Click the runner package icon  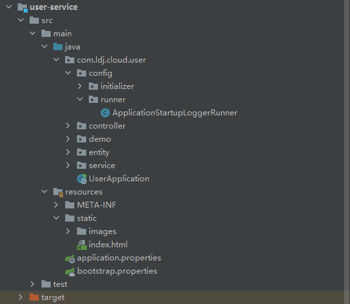[x=93, y=100]
